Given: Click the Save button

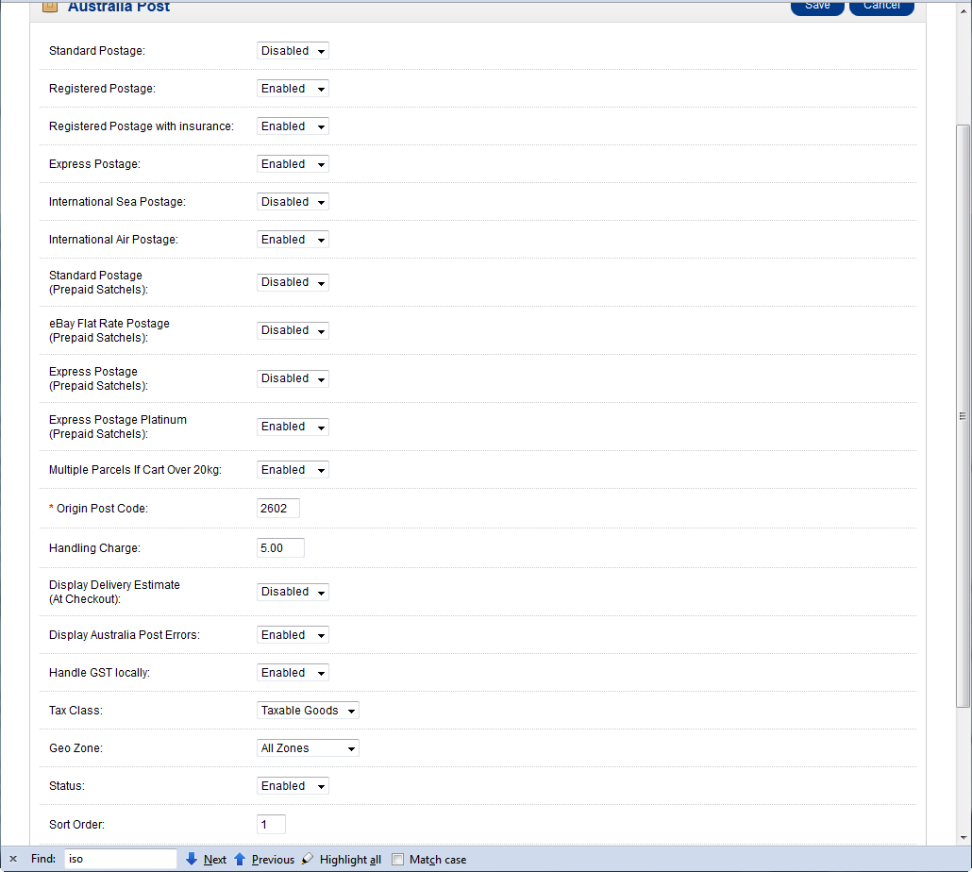Looking at the screenshot, I should coord(817,7).
